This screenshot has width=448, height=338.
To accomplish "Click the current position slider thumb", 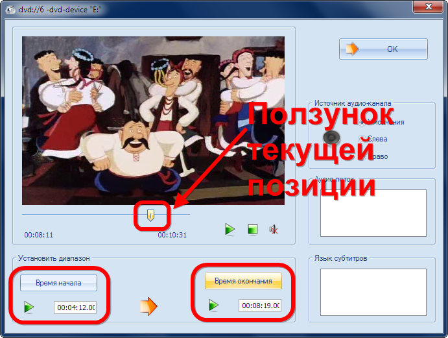I will click(150, 215).
